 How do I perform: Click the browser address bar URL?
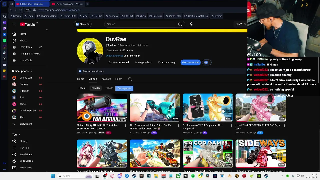(x=59, y=10)
